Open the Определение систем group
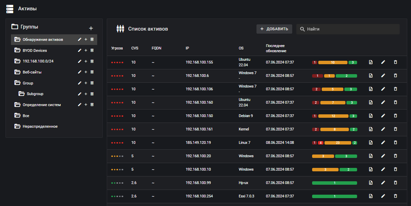This screenshot has width=411, height=206. click(x=42, y=105)
